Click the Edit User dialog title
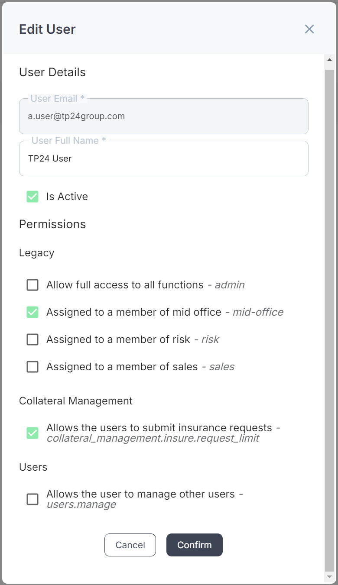The image size is (338, 585). tap(47, 29)
